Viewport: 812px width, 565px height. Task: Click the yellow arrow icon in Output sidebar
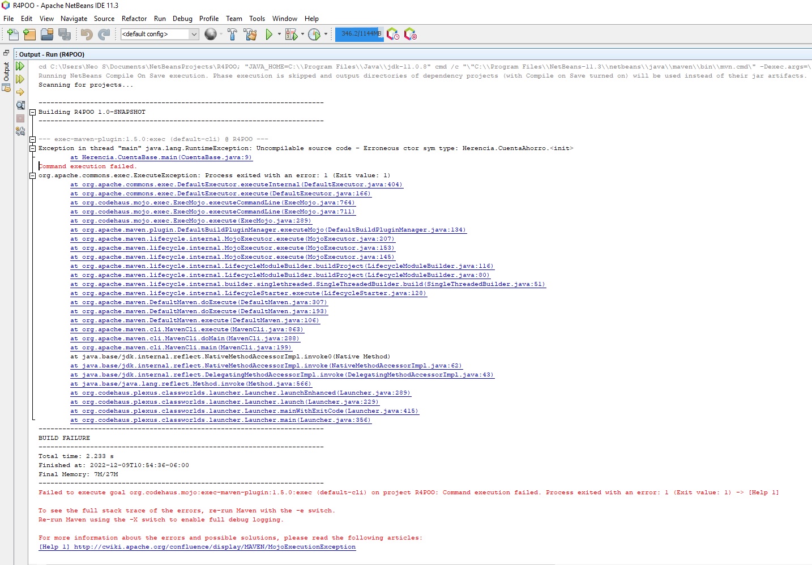point(20,92)
